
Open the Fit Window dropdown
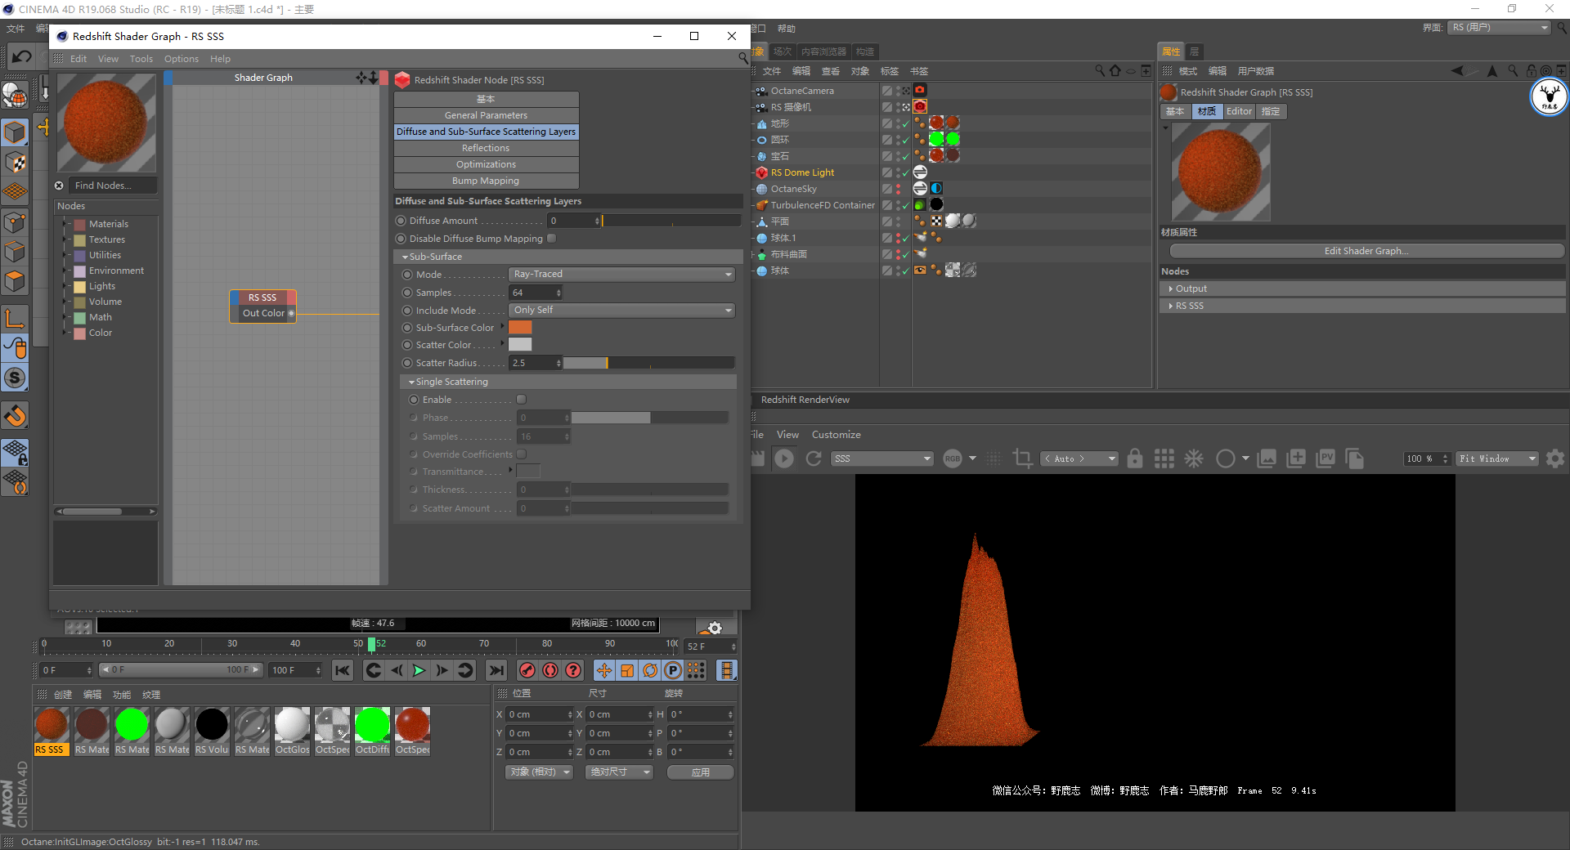point(1497,459)
